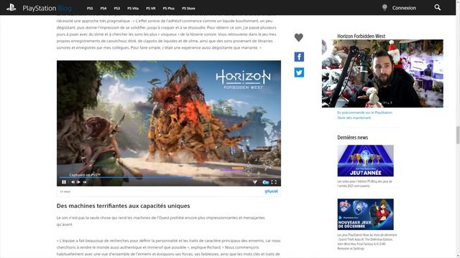460x258 pixels.
Task: Open the PS3 menu item
Action: [116, 9]
